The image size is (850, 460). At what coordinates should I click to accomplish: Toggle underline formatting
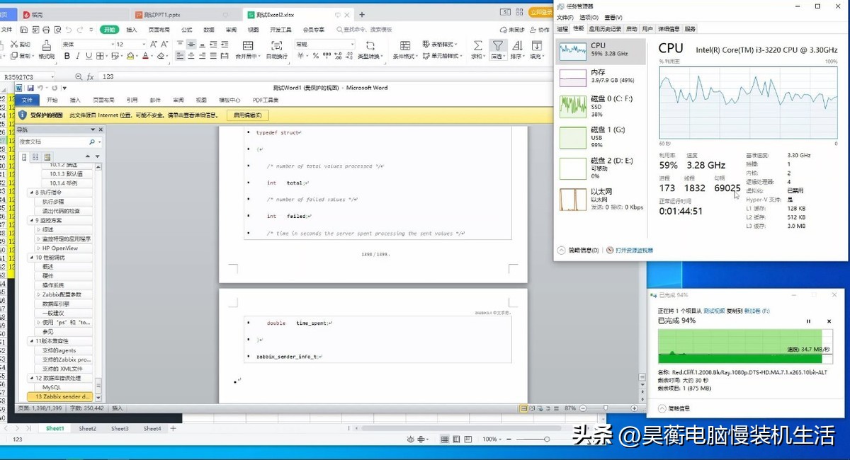(88, 57)
